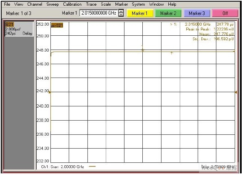The width and height of the screenshot is (242, 175).
Task: Open the Marker menu
Action: pos(122,4)
